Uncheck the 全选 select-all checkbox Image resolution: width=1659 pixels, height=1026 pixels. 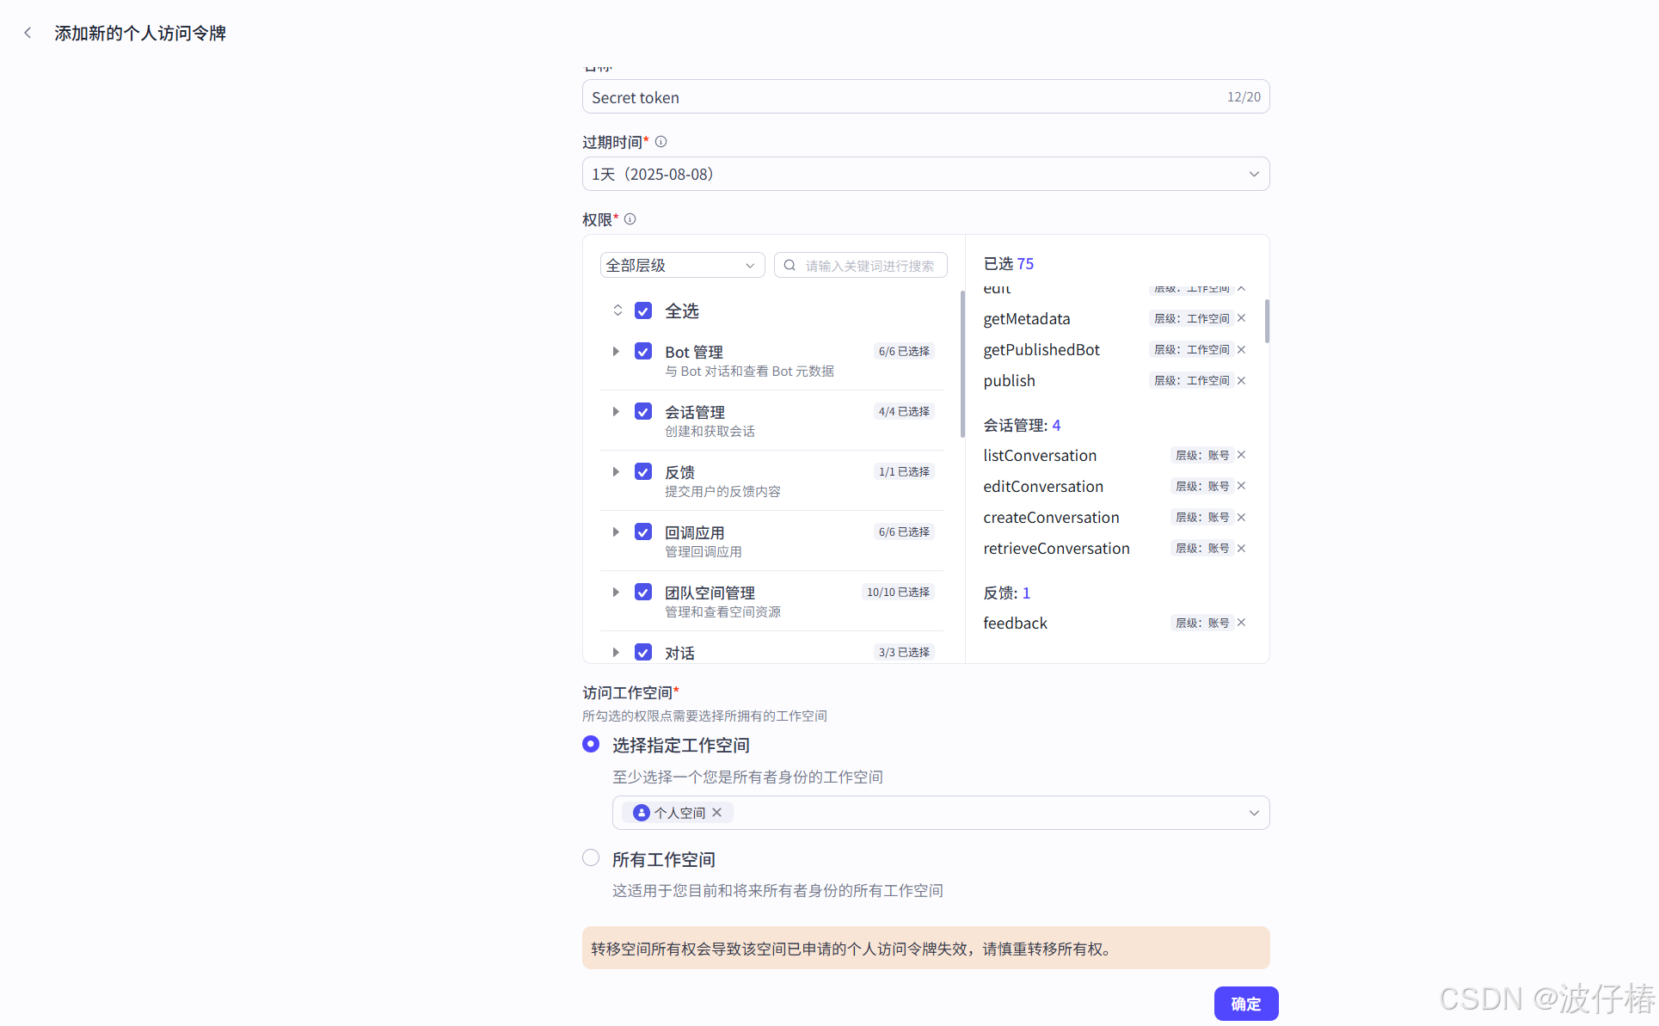tap(642, 310)
